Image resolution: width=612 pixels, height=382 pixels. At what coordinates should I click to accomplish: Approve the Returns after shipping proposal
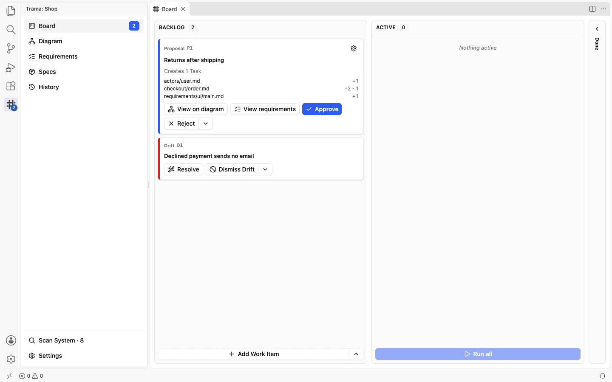click(322, 109)
